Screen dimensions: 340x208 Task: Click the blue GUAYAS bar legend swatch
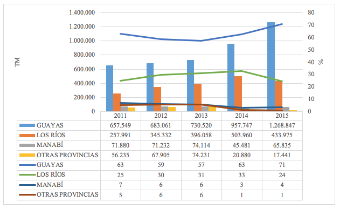[27, 125]
